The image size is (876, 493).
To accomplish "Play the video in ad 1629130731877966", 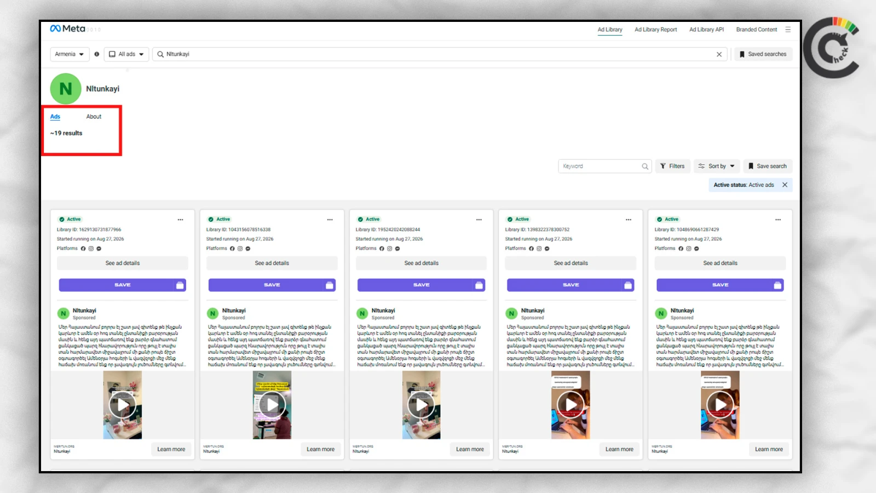I will (123, 405).
